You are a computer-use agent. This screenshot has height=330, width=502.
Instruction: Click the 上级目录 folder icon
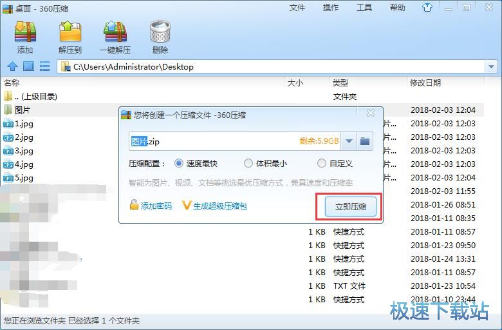tap(8, 96)
